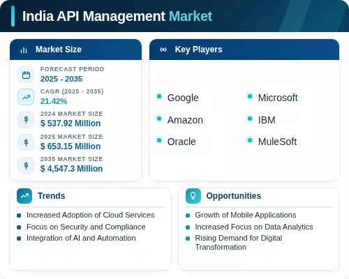Click Integration of AI and Automation
This screenshot has width=349, height=279.
81,238
